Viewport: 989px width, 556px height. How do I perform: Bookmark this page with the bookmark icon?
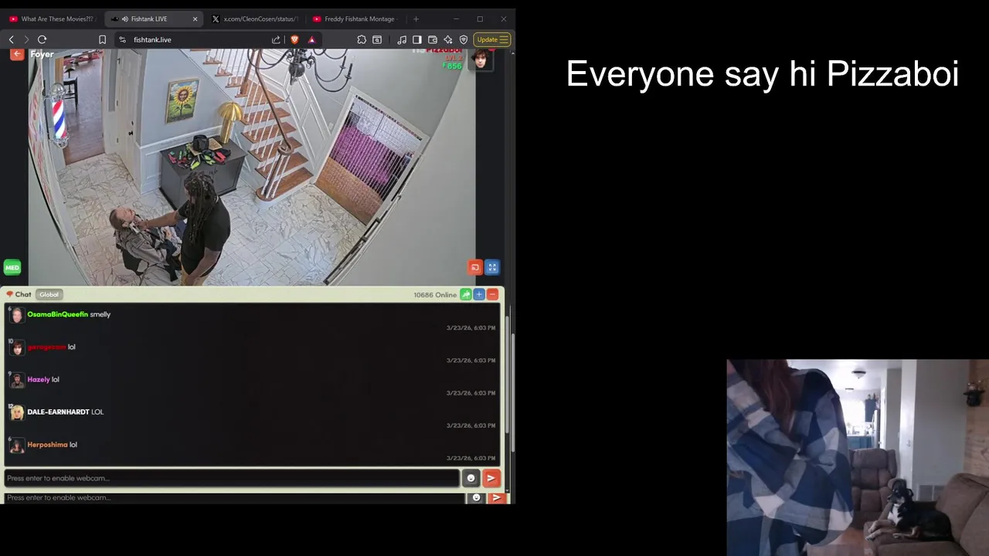pos(102,39)
